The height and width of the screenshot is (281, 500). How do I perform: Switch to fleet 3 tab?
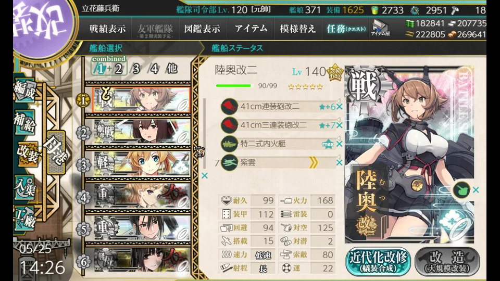tap(136, 69)
